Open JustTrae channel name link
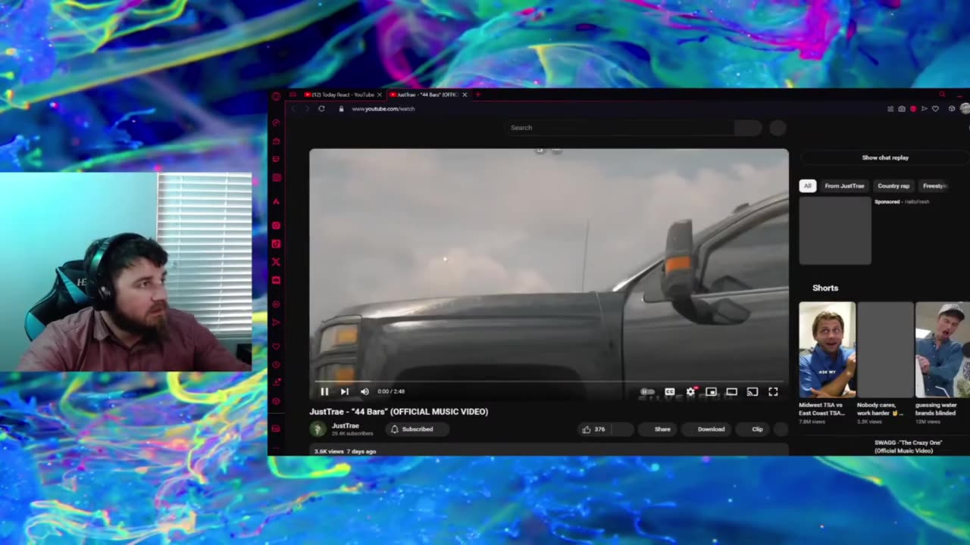970x545 pixels. tap(345, 426)
